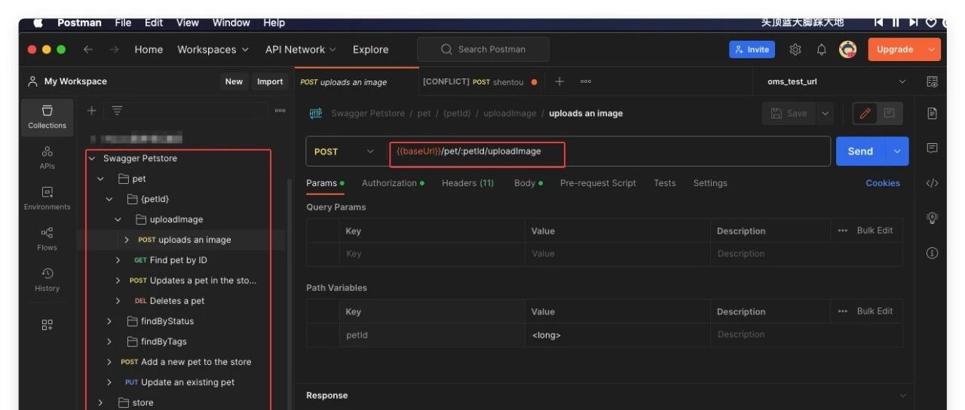This screenshot has width=965, height=410.
Task: Expand the store folder
Action: 100,403
